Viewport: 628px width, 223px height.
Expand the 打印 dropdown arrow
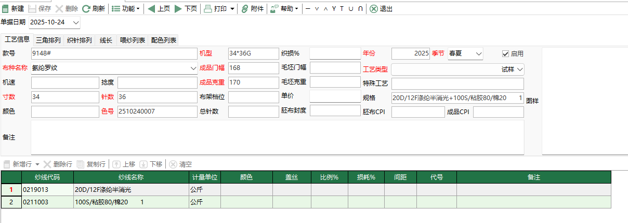232,9
